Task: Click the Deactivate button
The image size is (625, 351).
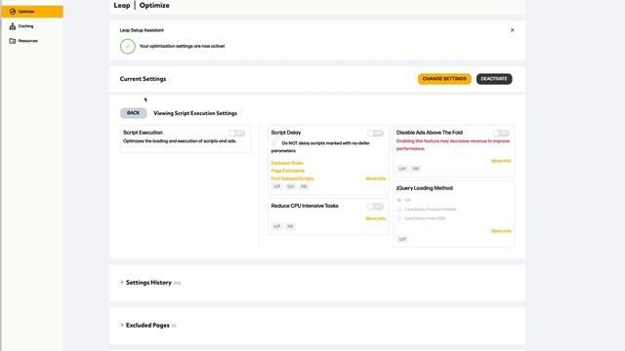Action: tap(494, 79)
